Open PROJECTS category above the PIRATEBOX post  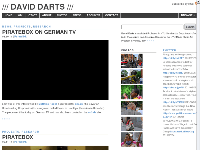click(11, 132)
